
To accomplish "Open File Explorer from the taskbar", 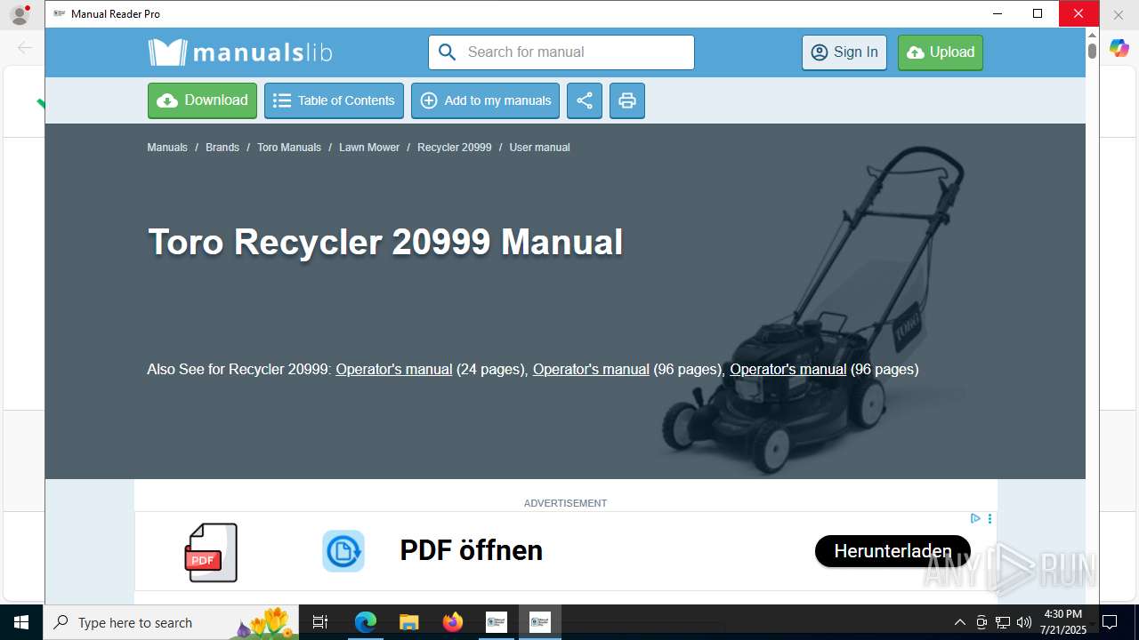I will pos(408,622).
